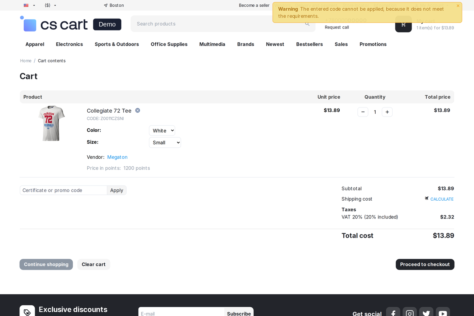Open the cart icon in the header

(403, 24)
